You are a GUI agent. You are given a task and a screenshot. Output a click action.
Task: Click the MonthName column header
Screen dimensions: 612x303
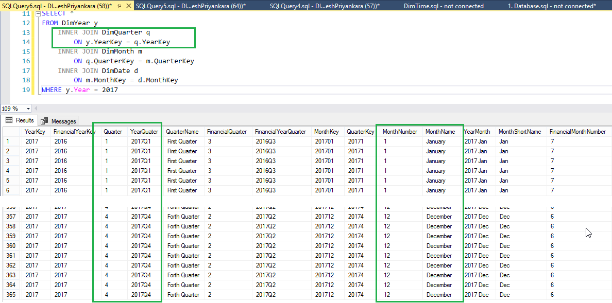440,131
